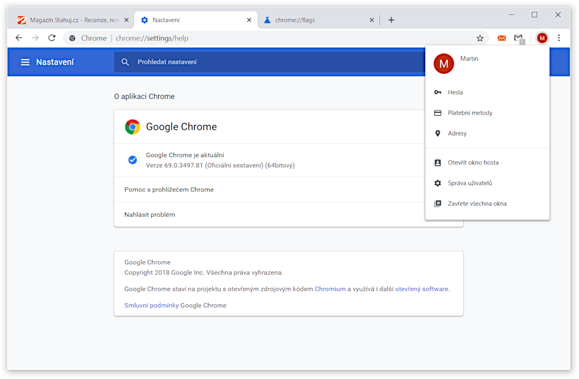Viewport: 579px width, 379px height.
Task: Click the red M profile avatar button
Action: (542, 38)
